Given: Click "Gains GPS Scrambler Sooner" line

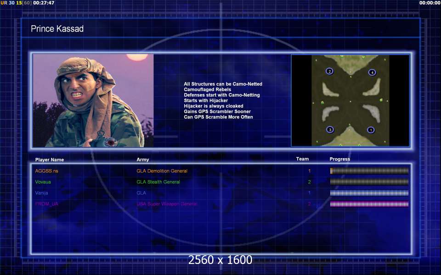Looking at the screenshot, I should pos(217,111).
